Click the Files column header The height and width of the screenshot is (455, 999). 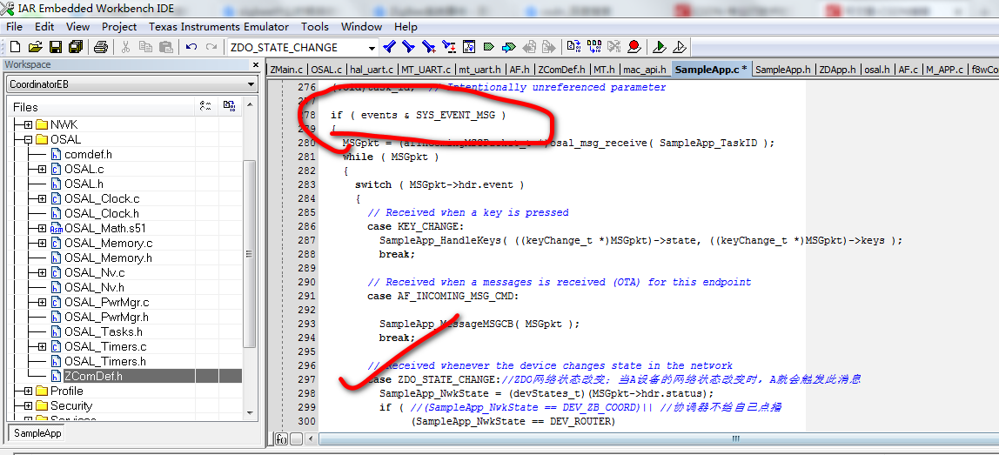click(102, 107)
